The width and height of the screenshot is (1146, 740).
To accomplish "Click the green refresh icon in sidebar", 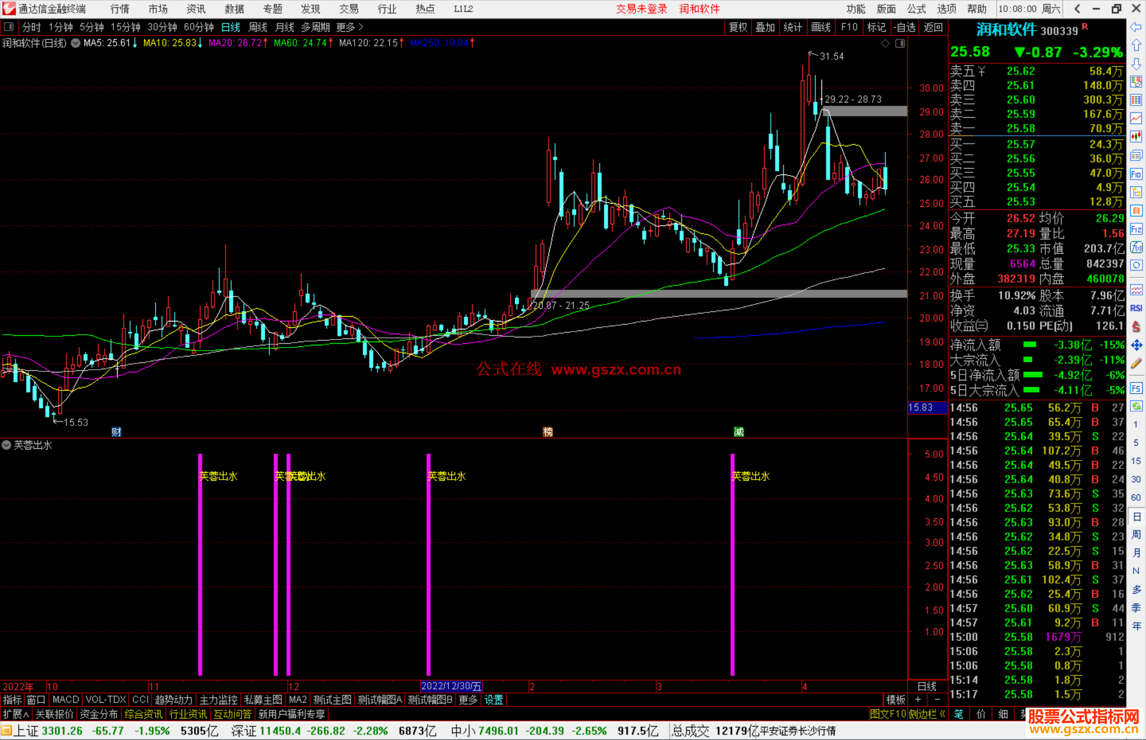I will (1136, 406).
